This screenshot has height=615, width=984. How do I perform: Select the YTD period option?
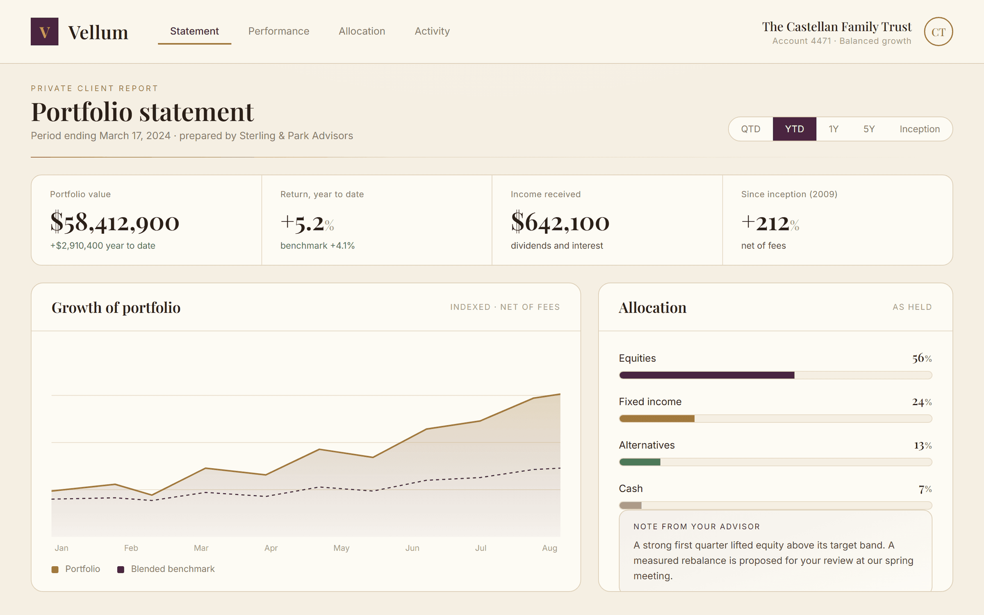click(x=794, y=129)
